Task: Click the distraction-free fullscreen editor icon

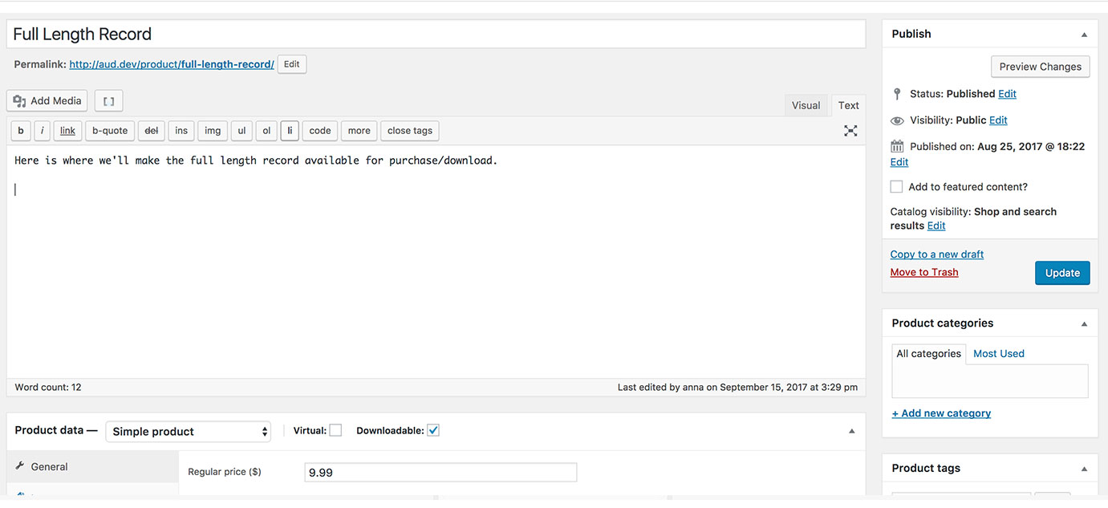Action: pyautogui.click(x=850, y=131)
